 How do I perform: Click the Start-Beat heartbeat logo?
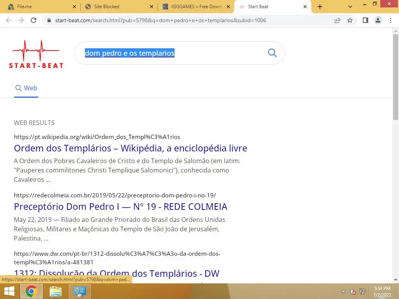36,55
